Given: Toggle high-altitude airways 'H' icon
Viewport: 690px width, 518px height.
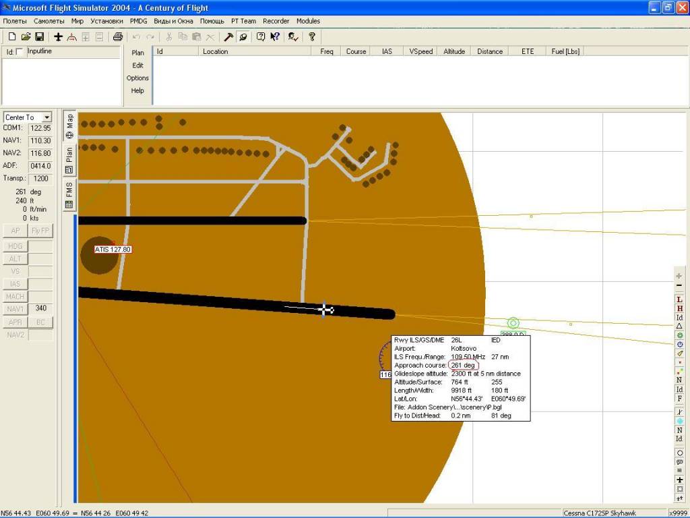Looking at the screenshot, I should 679,309.
